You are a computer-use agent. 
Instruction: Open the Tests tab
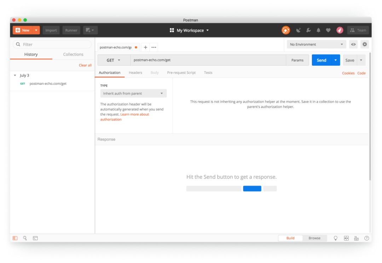point(208,72)
